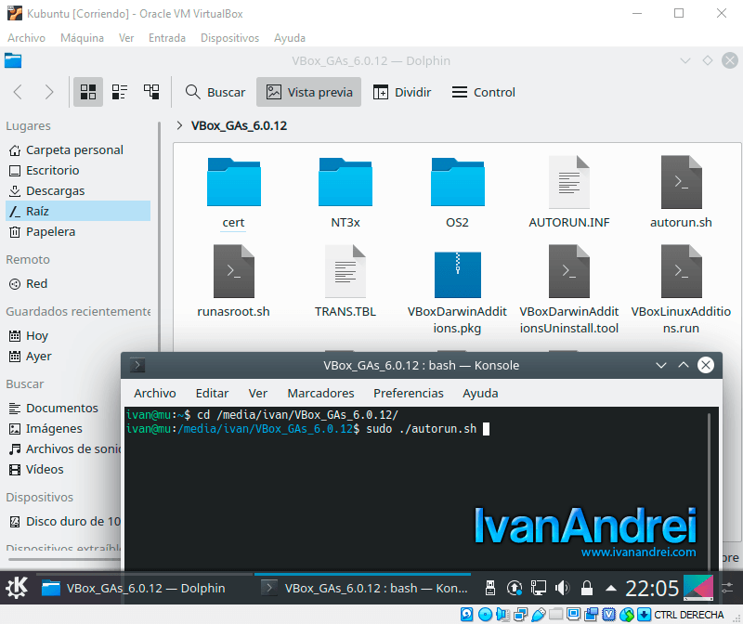Screen dimensions: 743x624
Task: Open Konsole Archivo menu
Action: [155, 394]
